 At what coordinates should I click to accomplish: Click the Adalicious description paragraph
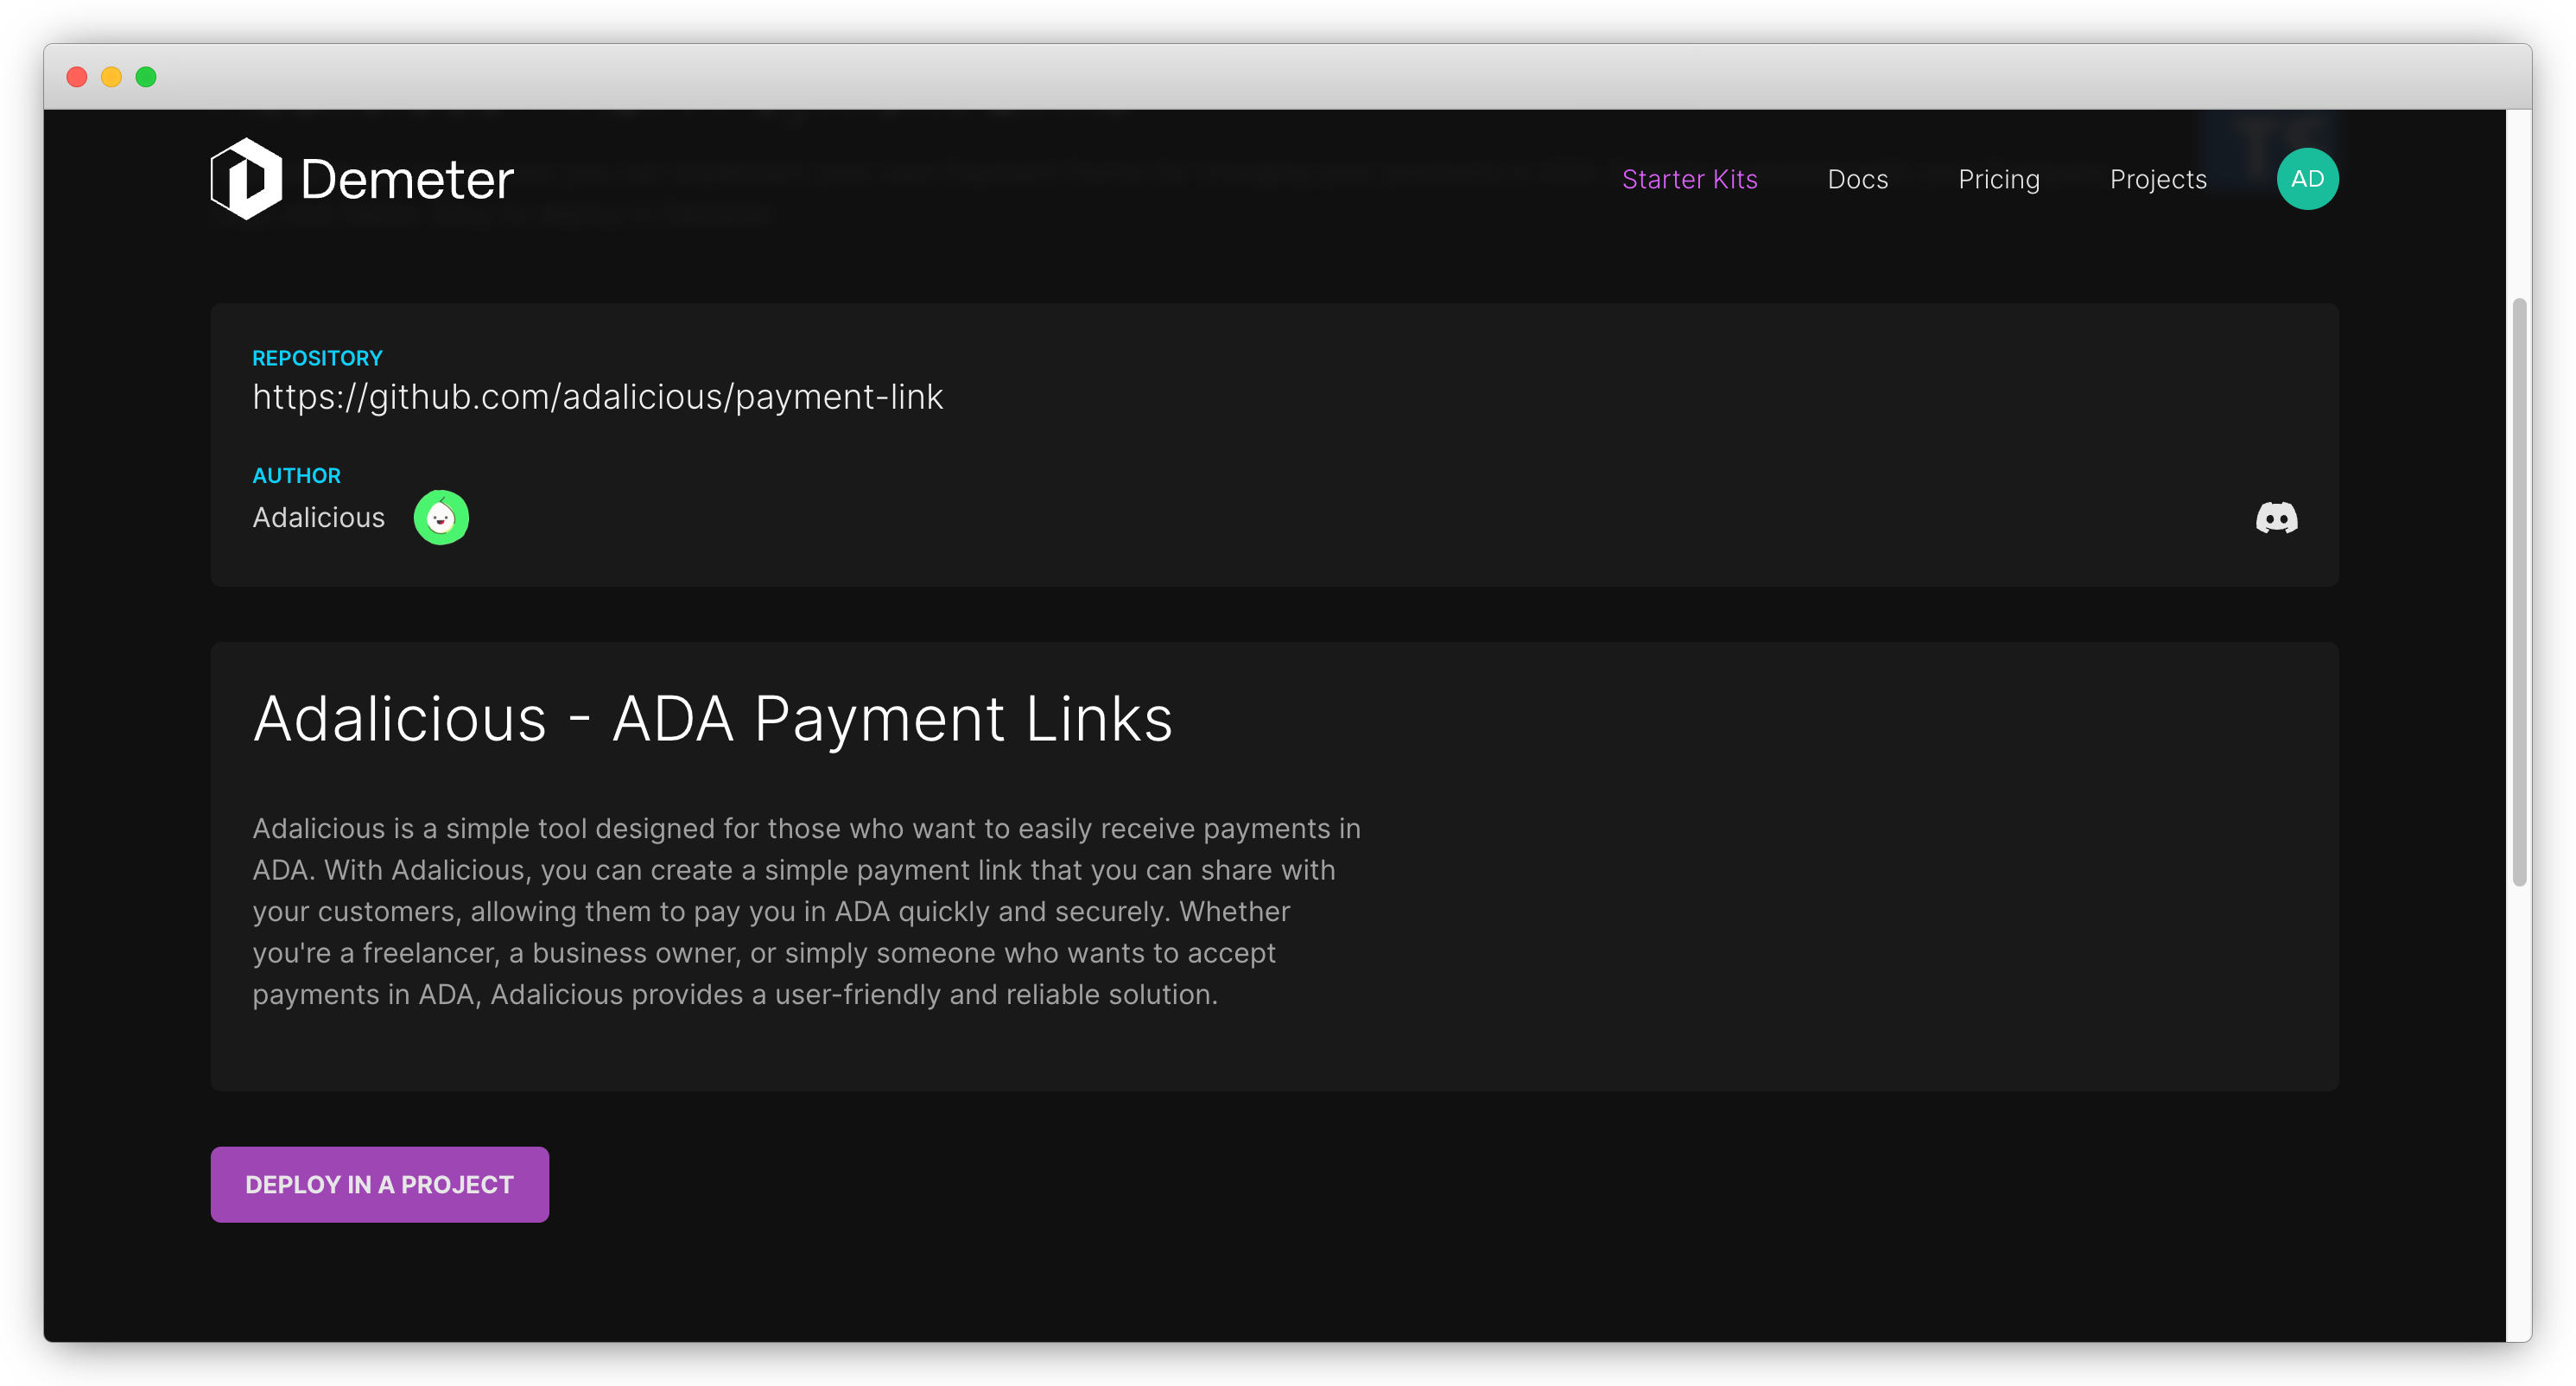click(x=806, y=911)
